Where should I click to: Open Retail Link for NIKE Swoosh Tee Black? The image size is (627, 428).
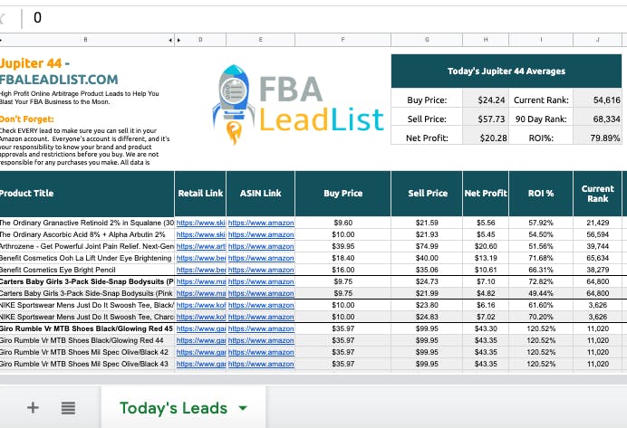pyautogui.click(x=200, y=305)
